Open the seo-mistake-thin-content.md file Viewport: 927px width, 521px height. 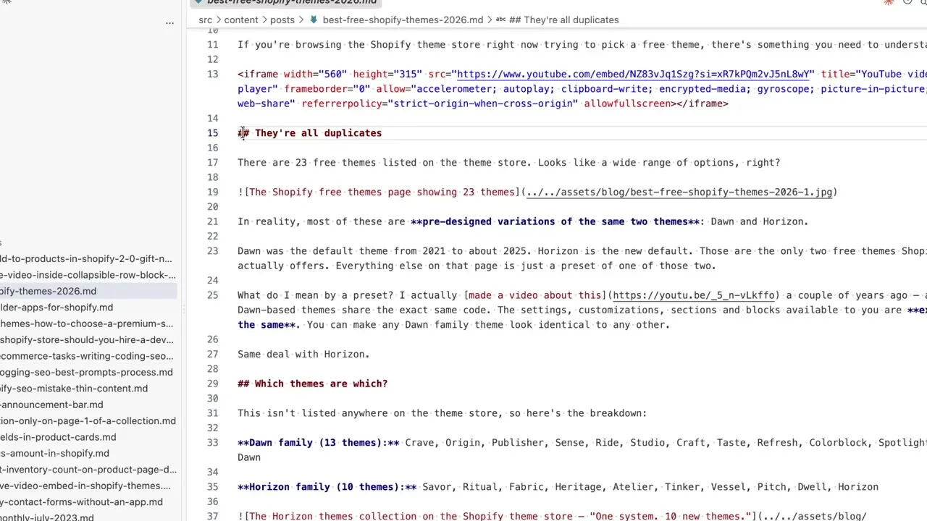click(x=74, y=389)
